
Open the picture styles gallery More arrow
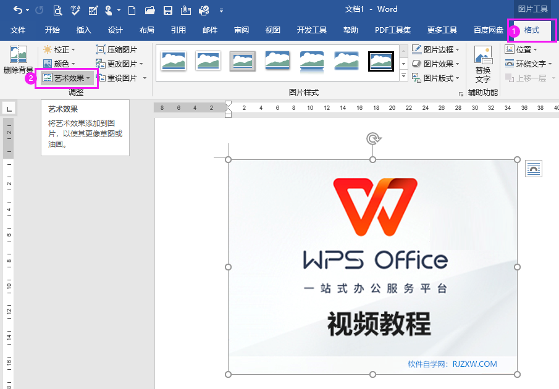[403, 75]
